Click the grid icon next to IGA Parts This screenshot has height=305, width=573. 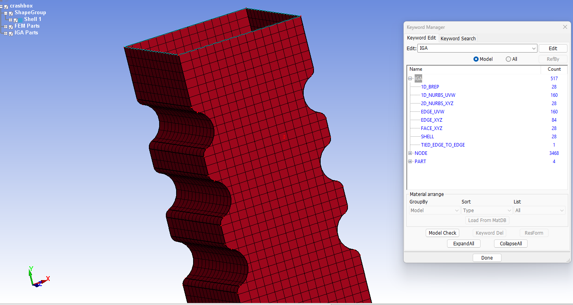tap(6, 33)
